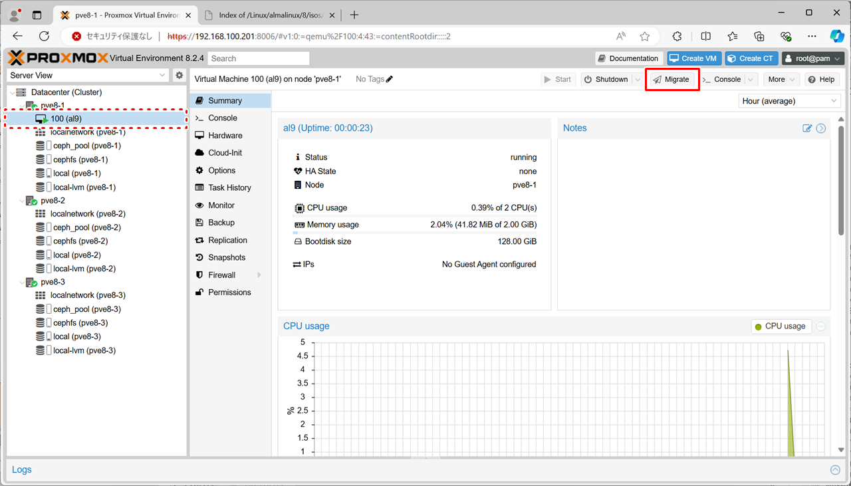Expand the Shutdown button dropdown arrow

tap(638, 79)
